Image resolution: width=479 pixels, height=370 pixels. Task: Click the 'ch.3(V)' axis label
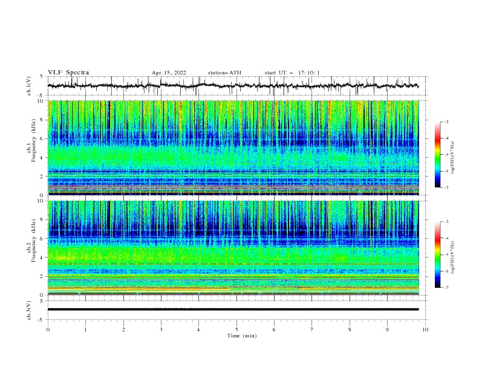coord(29,310)
